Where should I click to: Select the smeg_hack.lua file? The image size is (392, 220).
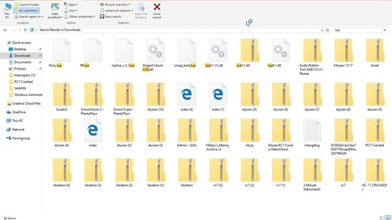tap(186, 50)
